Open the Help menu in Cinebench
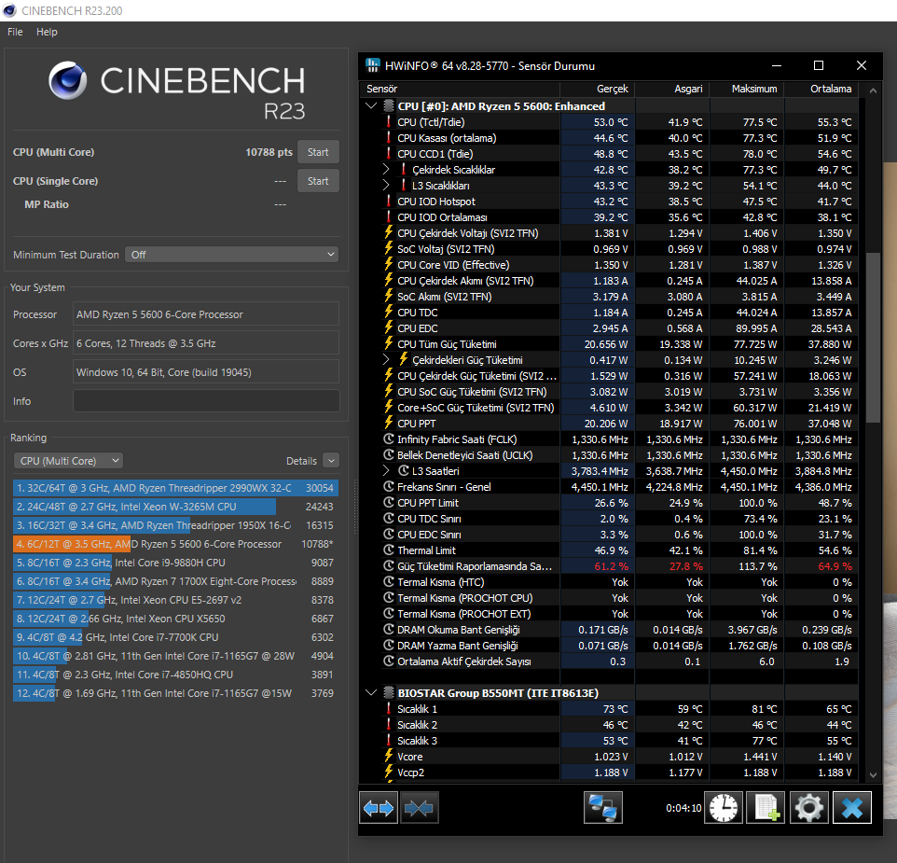Image resolution: width=897 pixels, height=863 pixels. [x=47, y=32]
